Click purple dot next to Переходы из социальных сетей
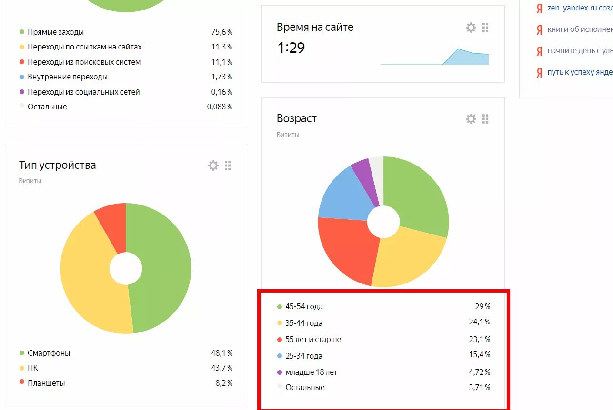This screenshot has height=410, width=613. 21,92
